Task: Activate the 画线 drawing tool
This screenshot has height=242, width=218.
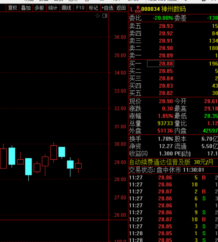Action: [x=67, y=8]
